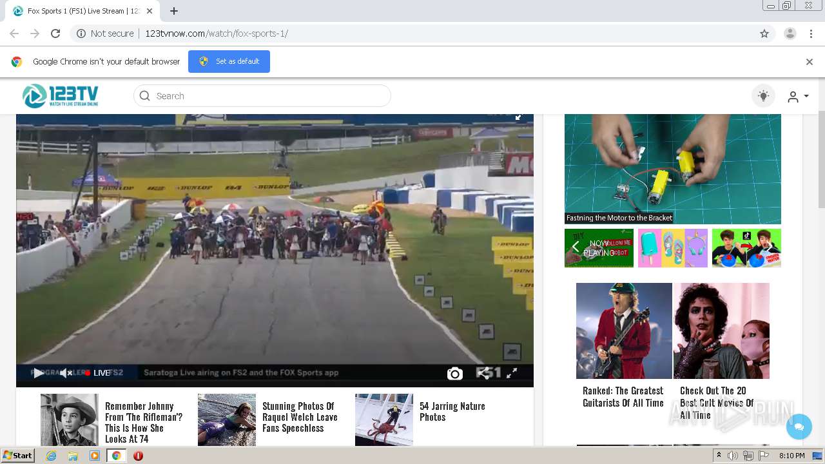Image resolution: width=825 pixels, height=464 pixels.
Task: Click the Johnny Rifleman thumbnail image
Action: click(x=70, y=420)
